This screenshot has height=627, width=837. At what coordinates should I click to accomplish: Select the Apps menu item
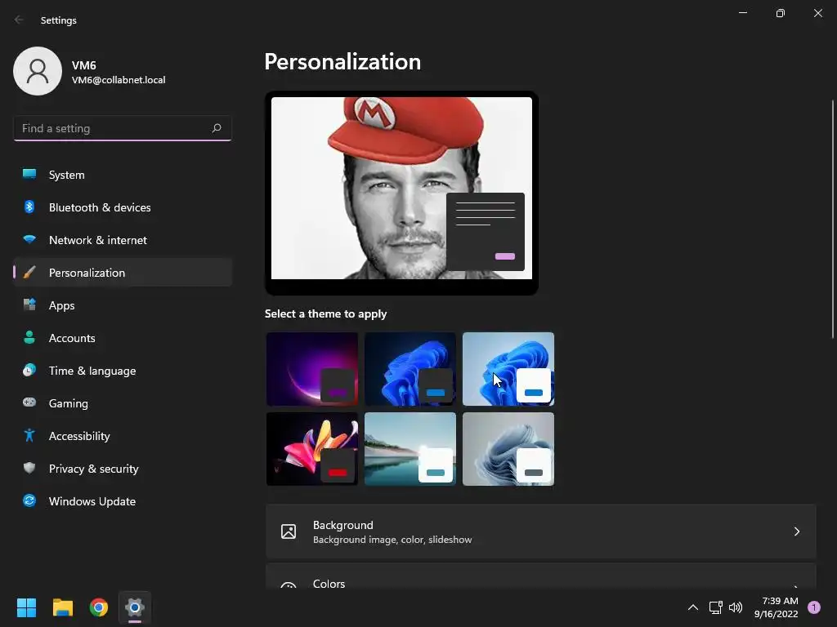click(123, 305)
